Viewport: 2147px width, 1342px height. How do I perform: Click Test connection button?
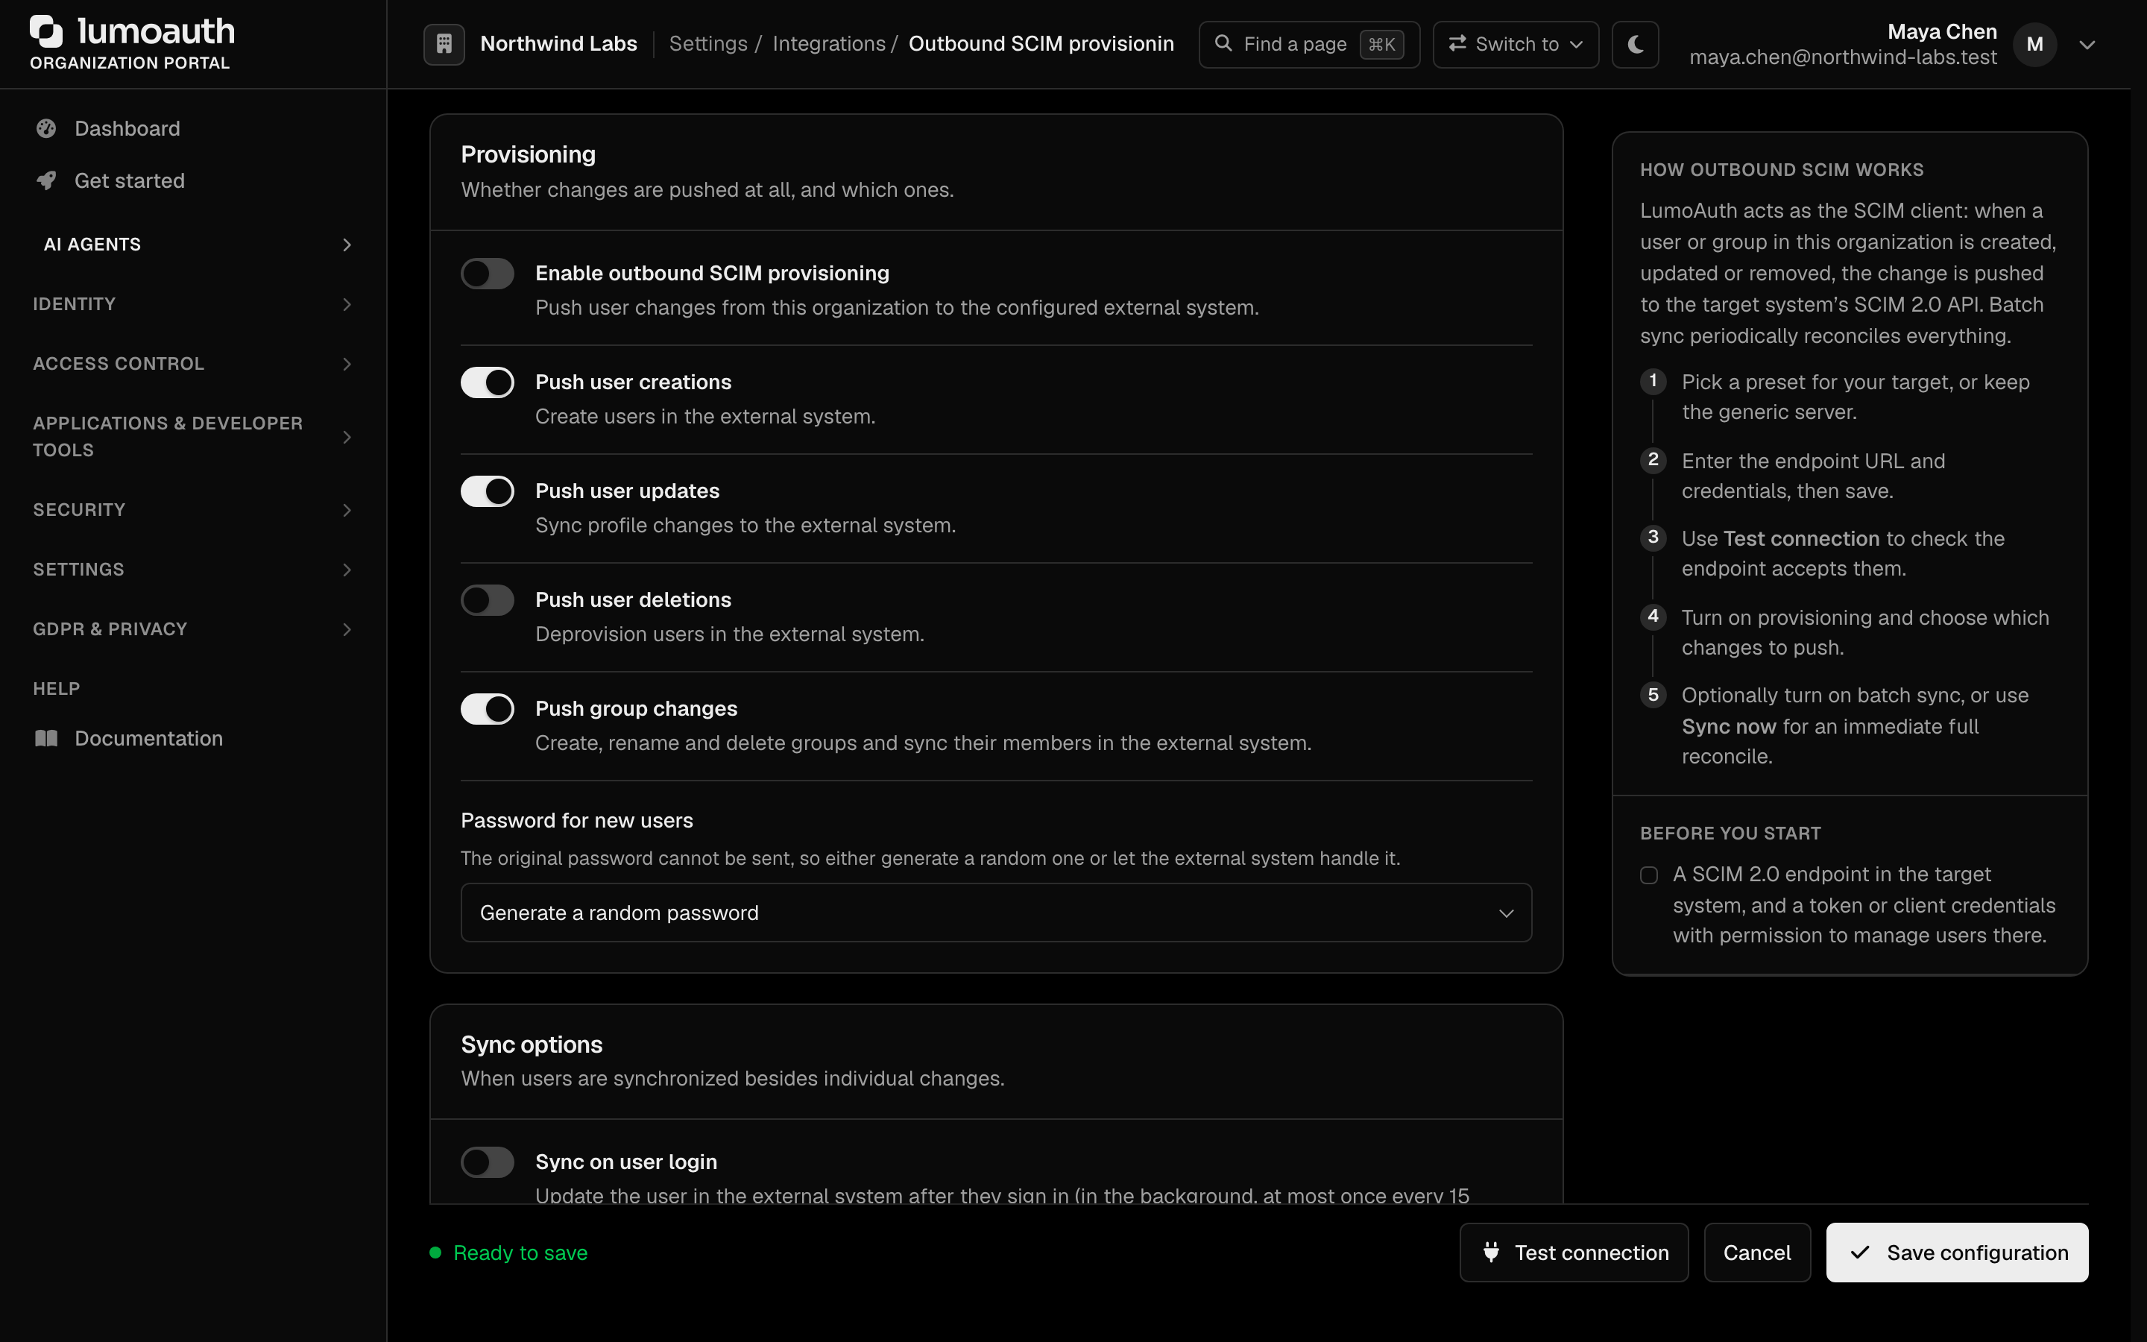[1574, 1253]
